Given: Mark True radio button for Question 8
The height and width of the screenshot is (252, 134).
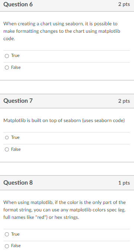Looking at the screenshot, I should tap(7, 235).
